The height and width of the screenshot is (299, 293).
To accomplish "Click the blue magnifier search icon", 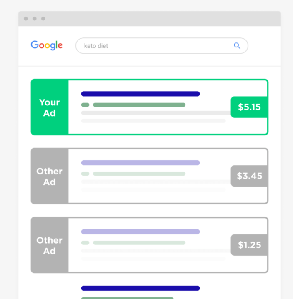I will pyautogui.click(x=237, y=45).
